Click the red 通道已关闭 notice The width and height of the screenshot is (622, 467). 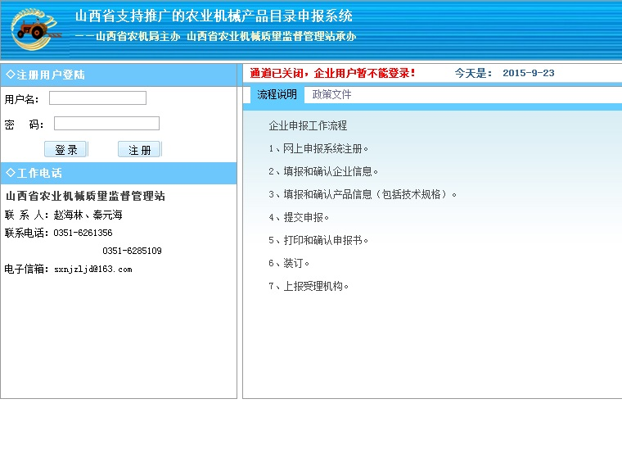pyautogui.click(x=332, y=73)
